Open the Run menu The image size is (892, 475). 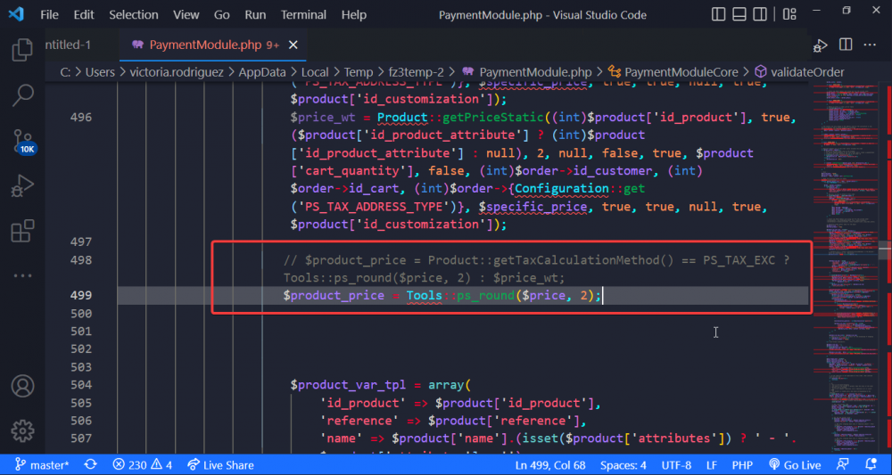click(255, 15)
